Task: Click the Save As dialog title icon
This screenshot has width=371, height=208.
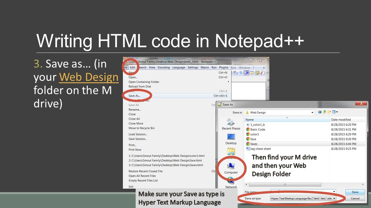Action: click(x=220, y=105)
